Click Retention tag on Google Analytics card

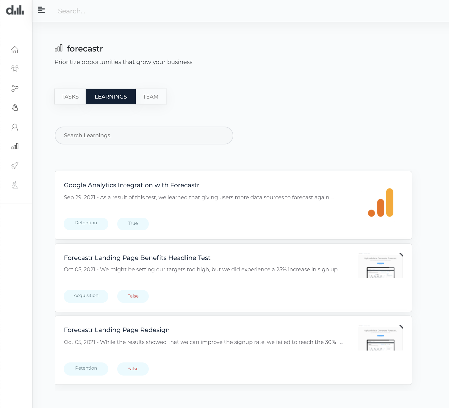point(86,224)
